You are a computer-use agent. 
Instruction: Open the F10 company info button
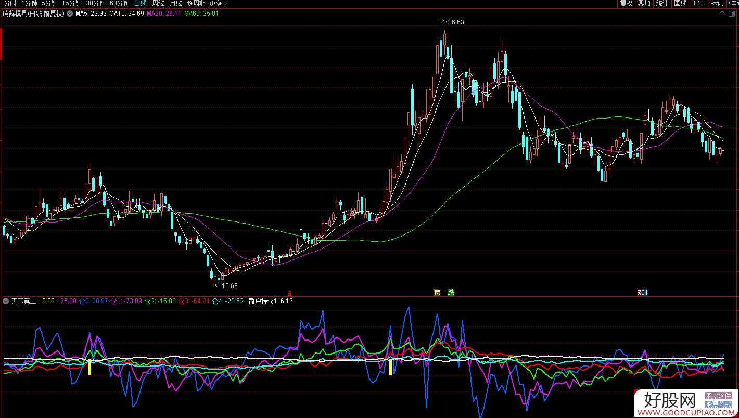pyautogui.click(x=699, y=3)
